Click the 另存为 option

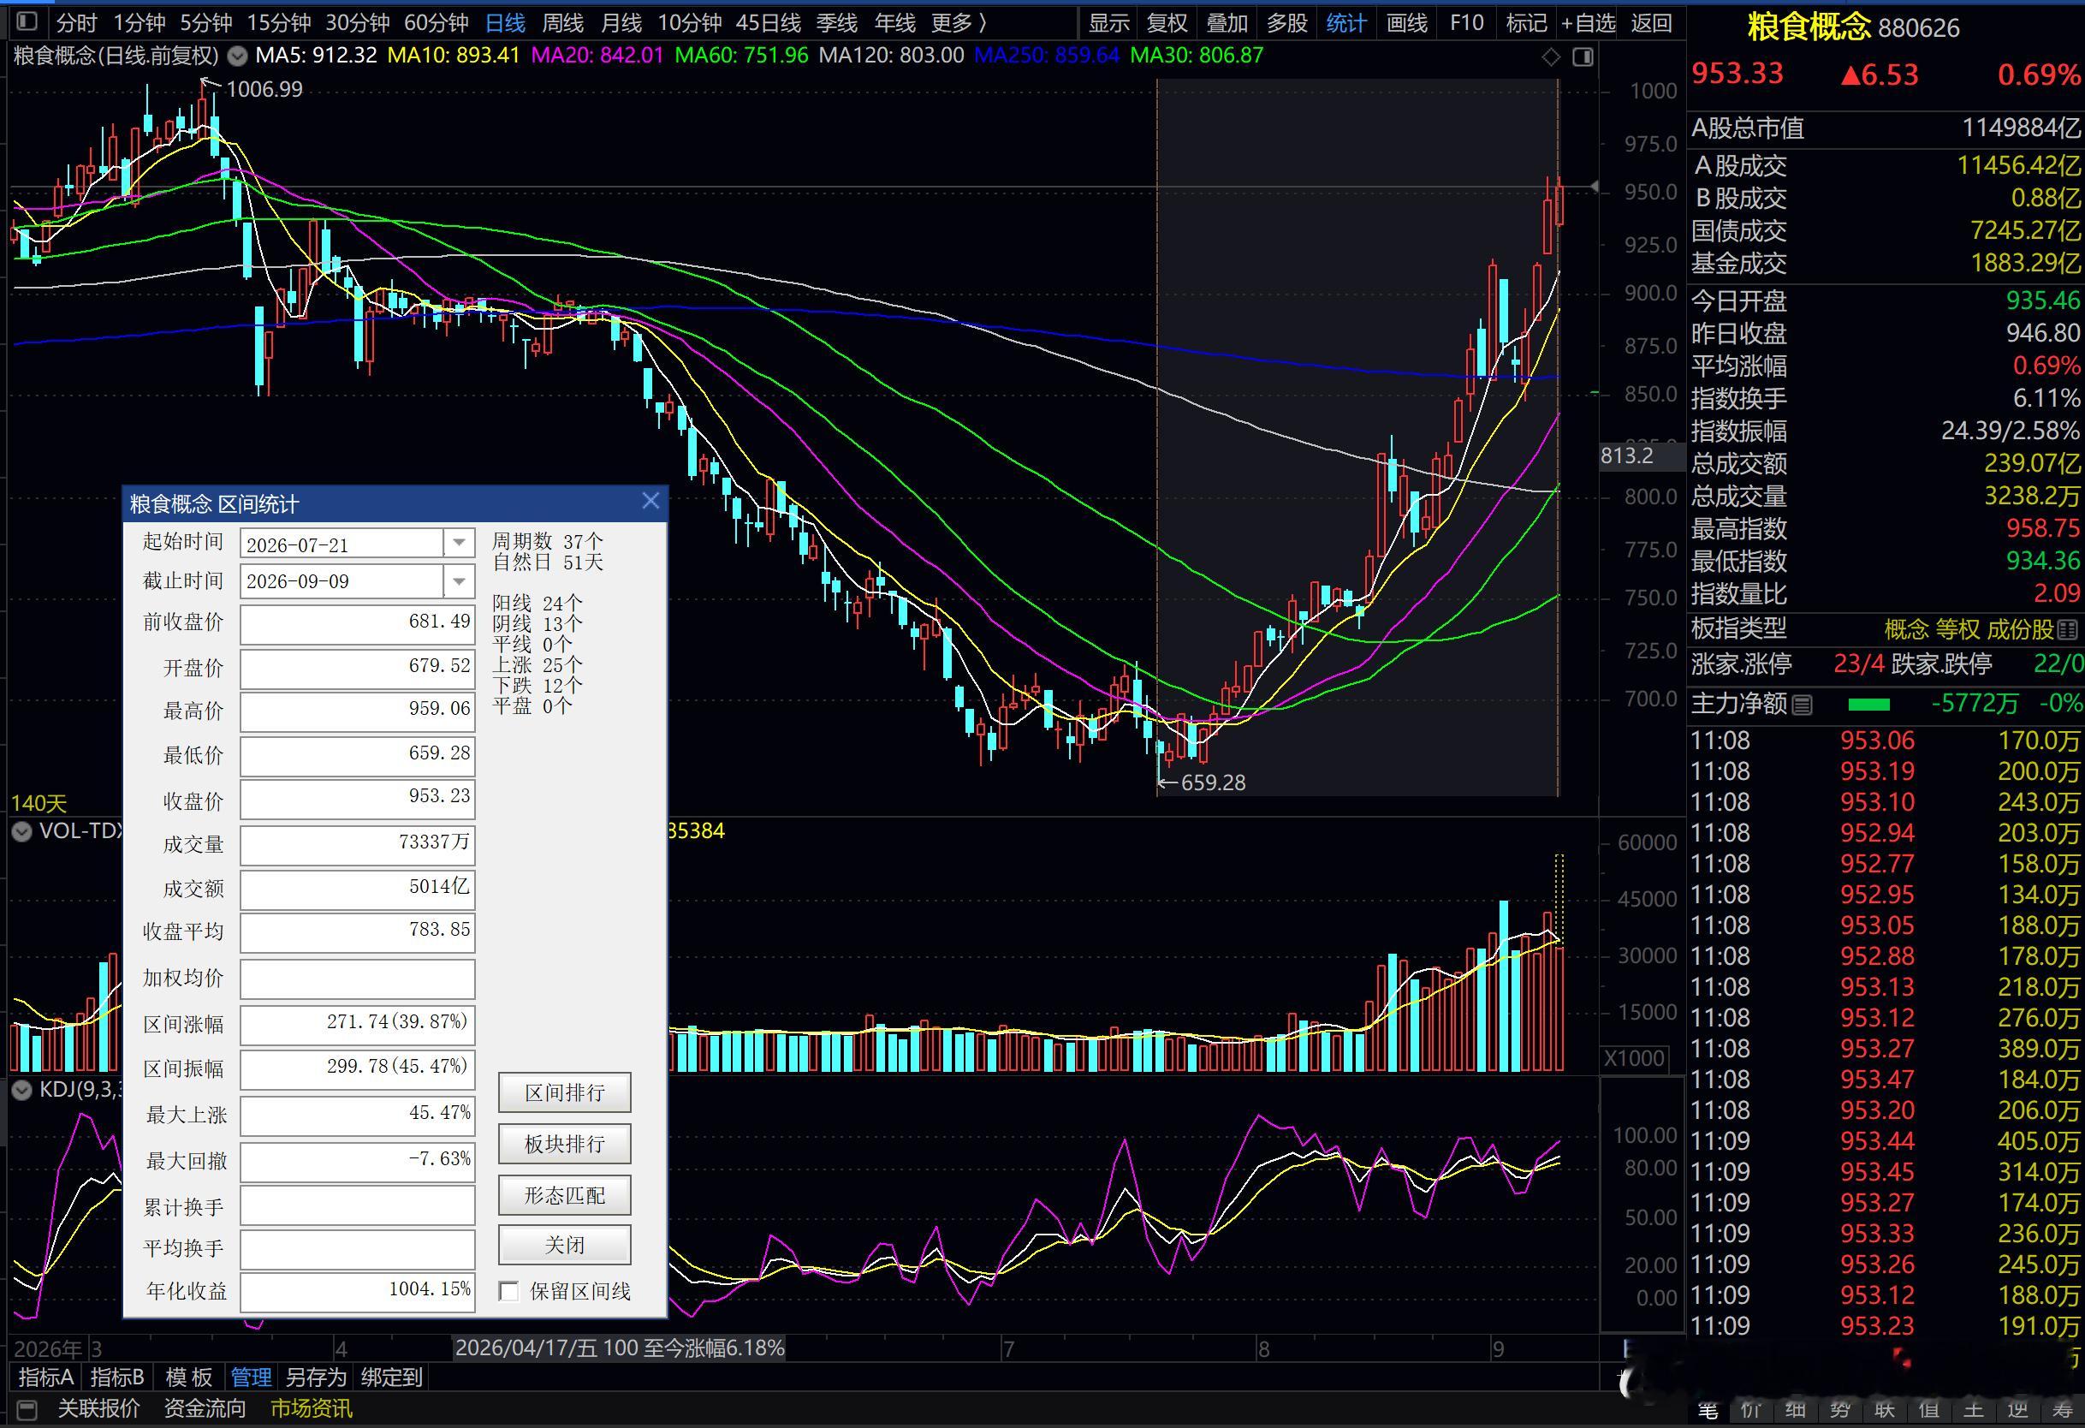(316, 1377)
